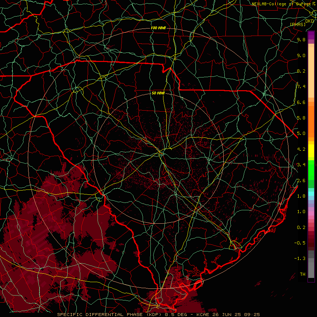
Task: Click the 3.4 scale value
Action: pos(301,165)
